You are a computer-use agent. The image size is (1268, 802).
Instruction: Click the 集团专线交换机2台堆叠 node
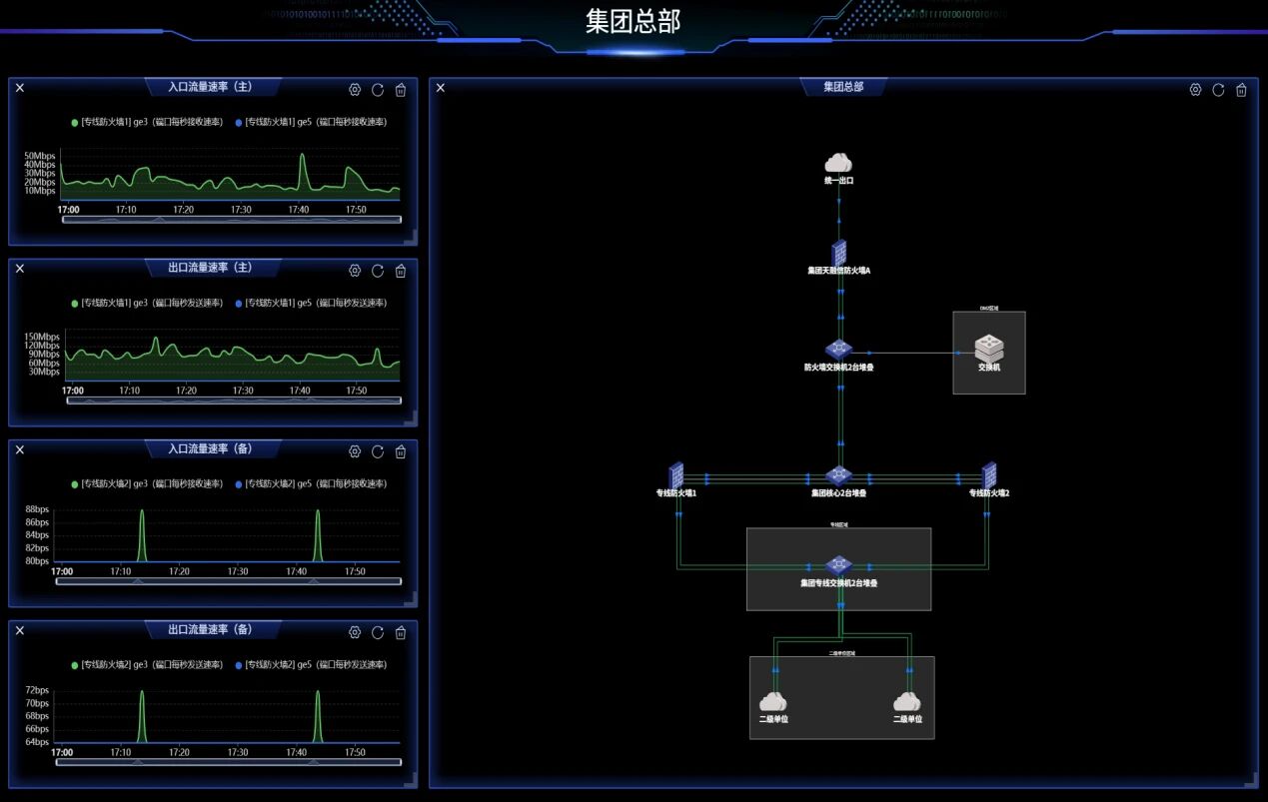click(x=838, y=565)
